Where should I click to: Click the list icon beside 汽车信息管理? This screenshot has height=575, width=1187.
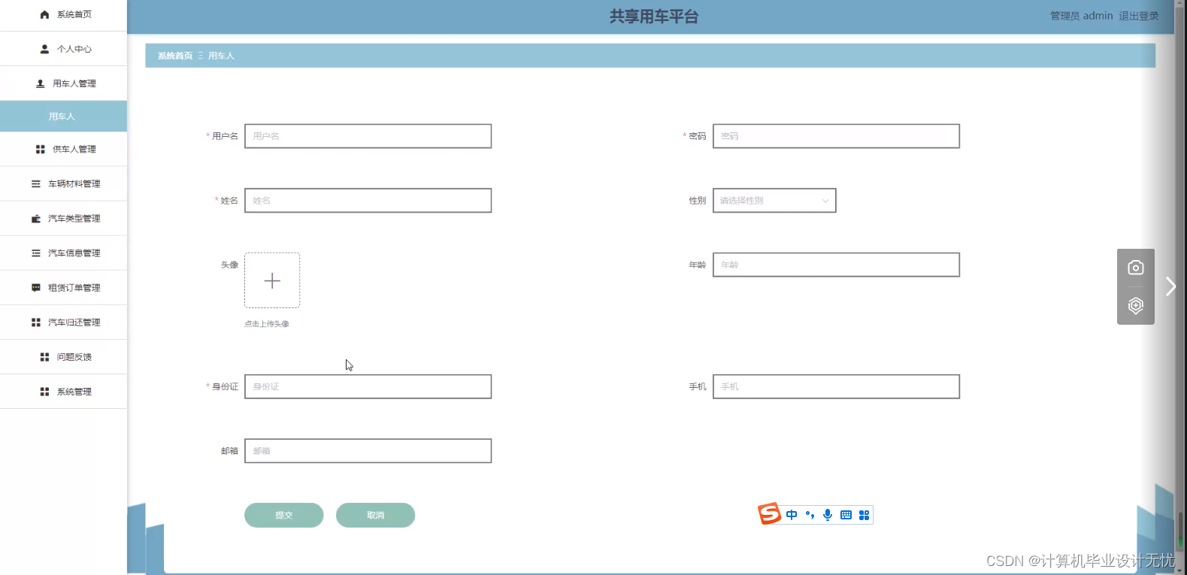tap(35, 253)
